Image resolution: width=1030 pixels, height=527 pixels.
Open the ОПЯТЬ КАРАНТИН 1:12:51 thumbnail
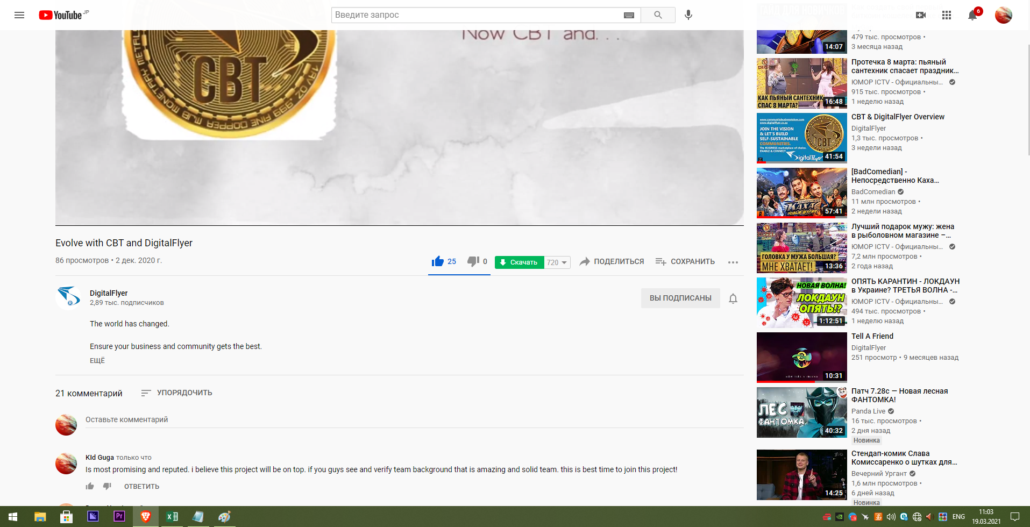pos(802,303)
